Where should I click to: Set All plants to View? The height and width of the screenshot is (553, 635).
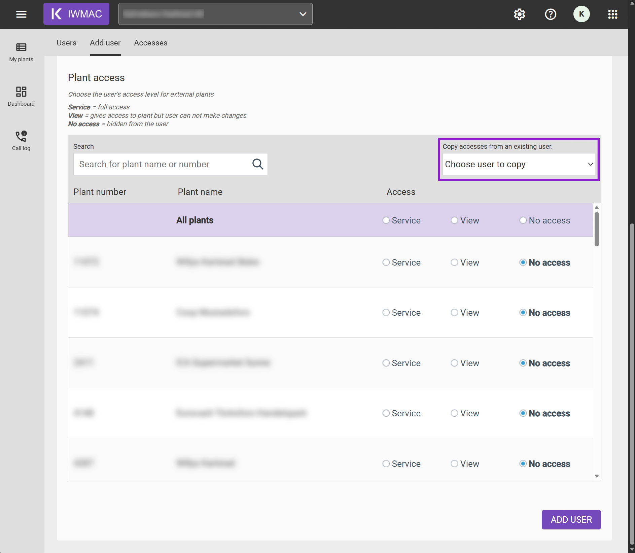(454, 220)
